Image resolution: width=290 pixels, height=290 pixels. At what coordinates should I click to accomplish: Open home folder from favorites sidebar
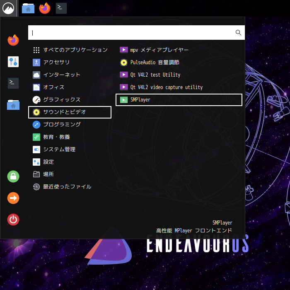coord(13,105)
